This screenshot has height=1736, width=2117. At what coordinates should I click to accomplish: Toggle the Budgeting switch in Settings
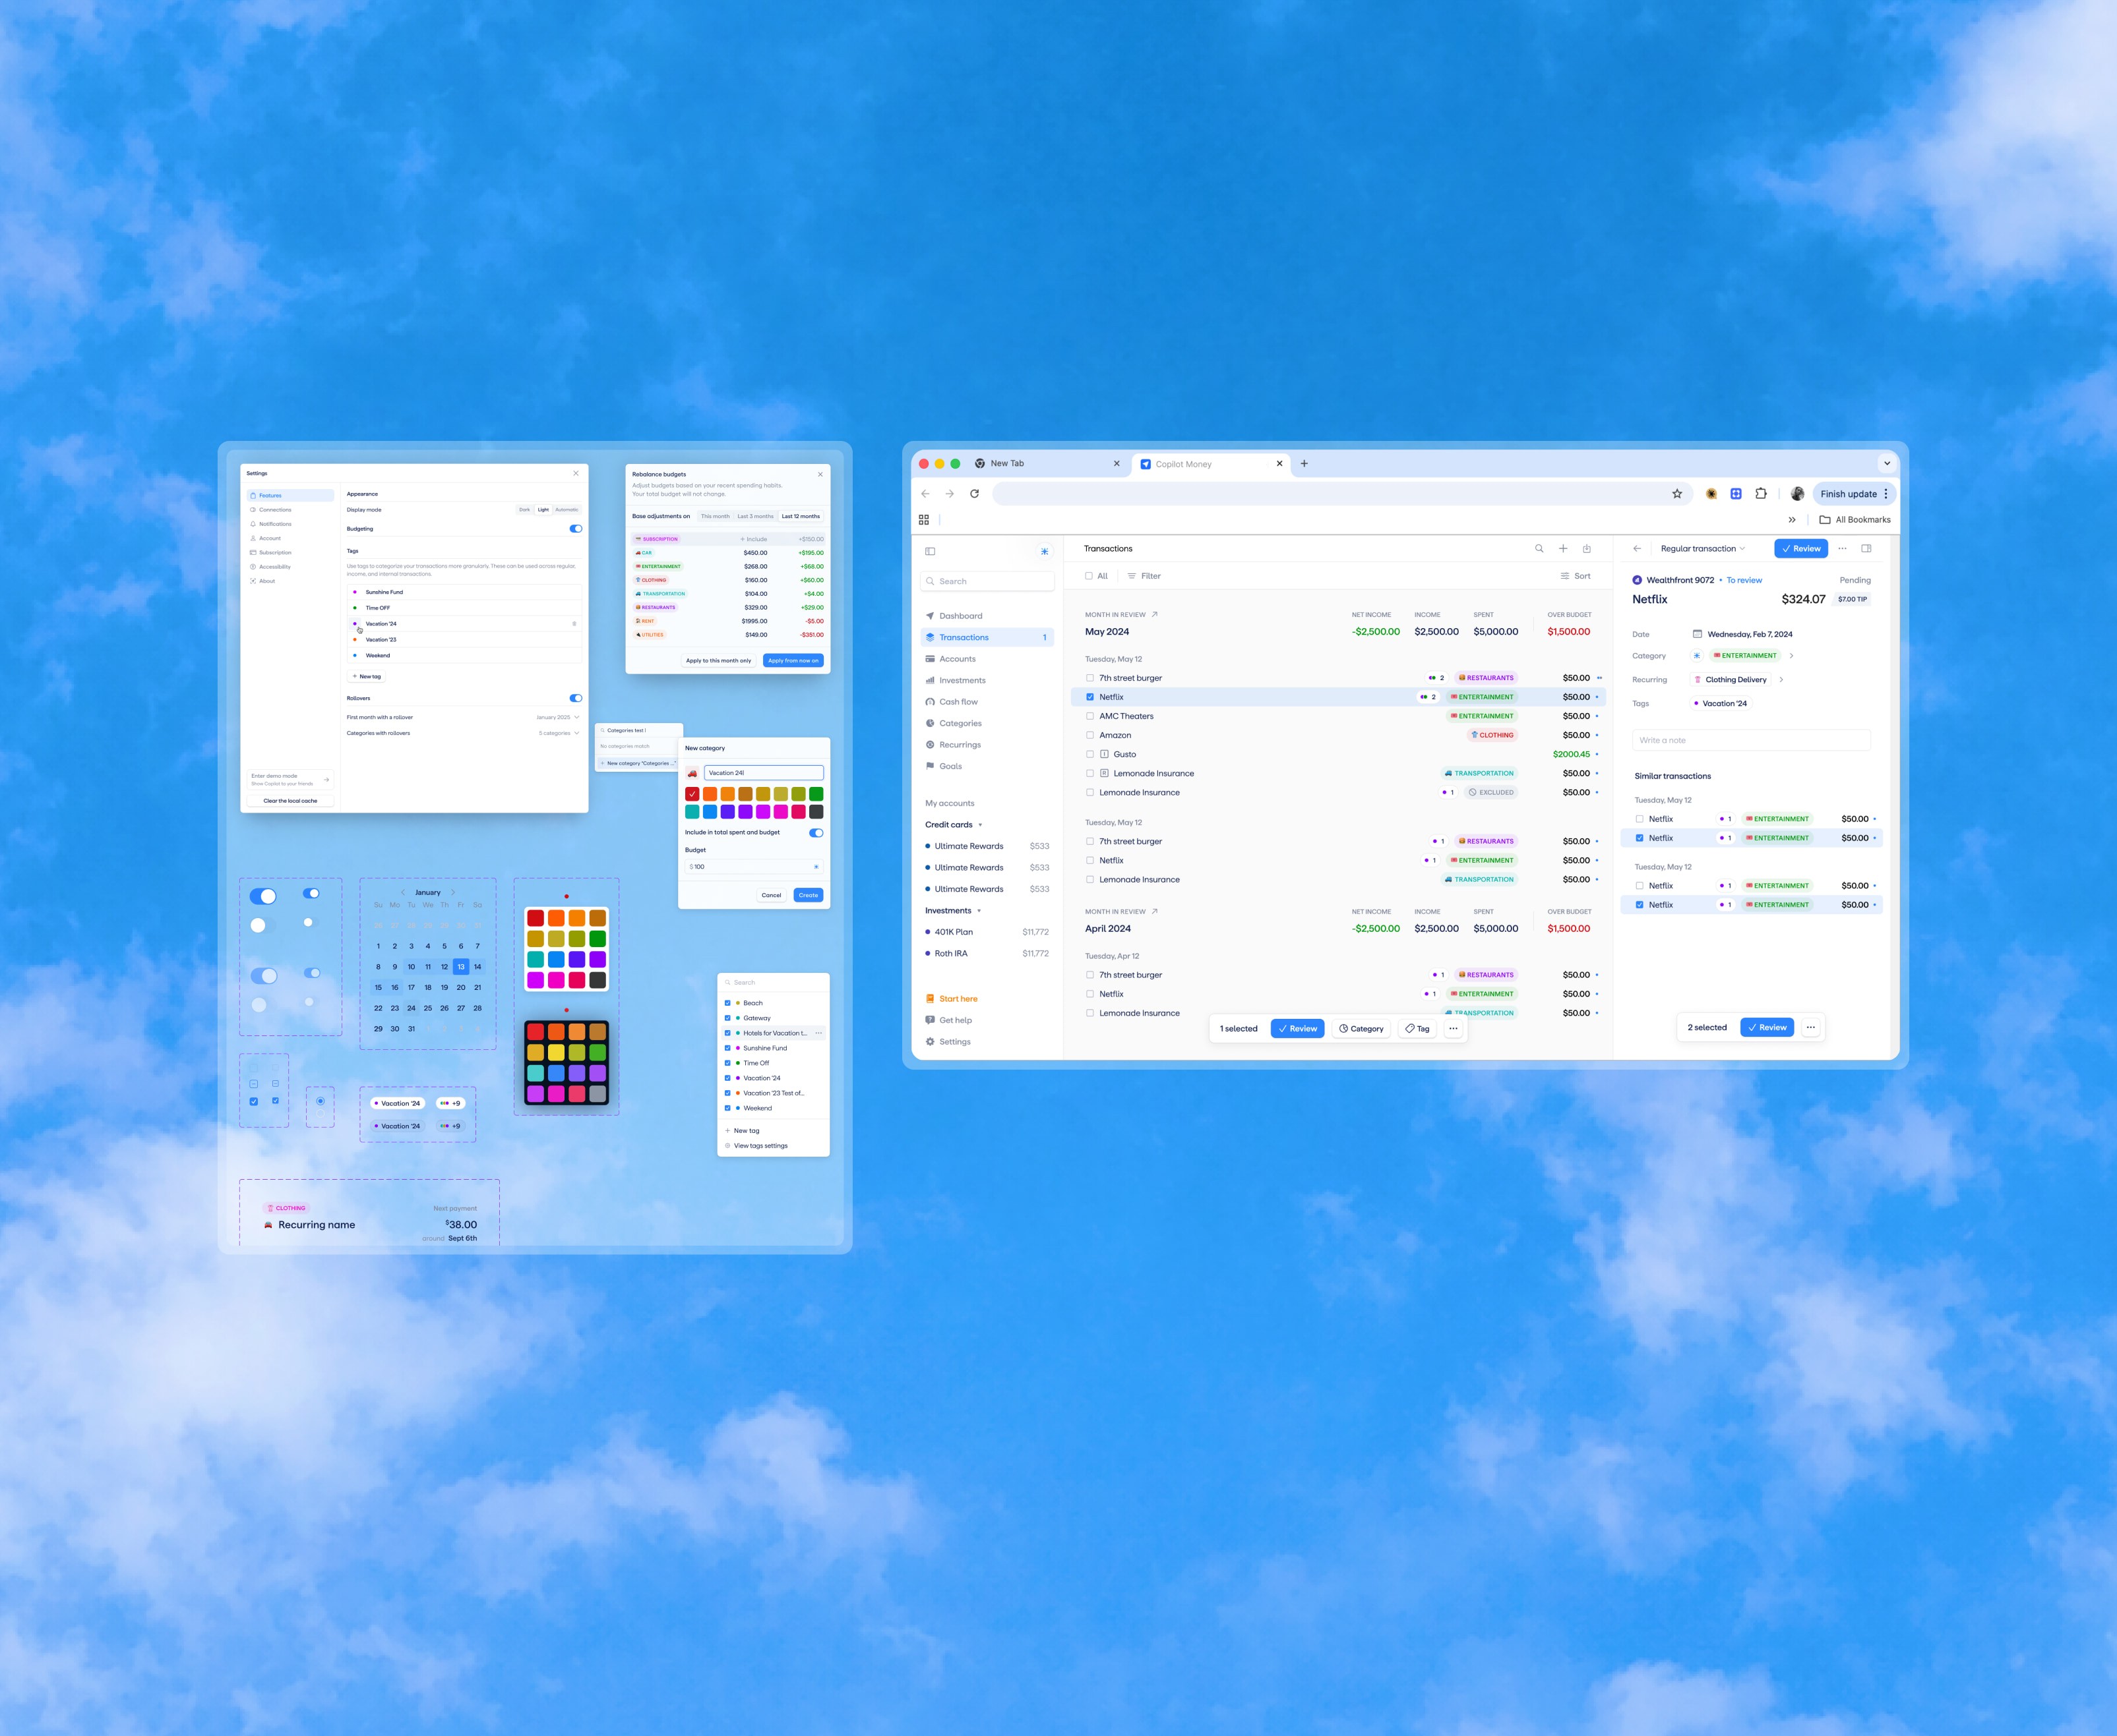coord(575,529)
